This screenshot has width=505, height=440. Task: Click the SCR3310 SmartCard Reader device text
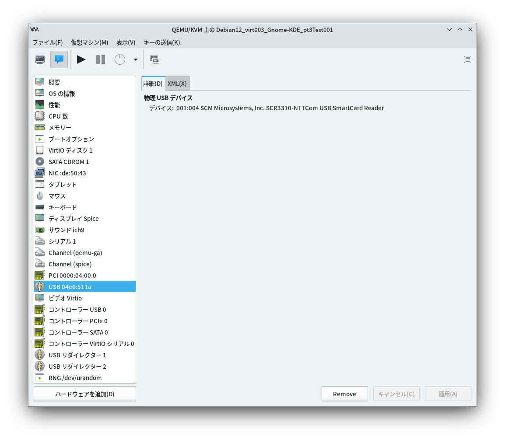pyautogui.click(x=280, y=108)
